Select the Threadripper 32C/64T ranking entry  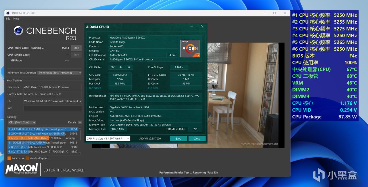(x=43, y=129)
